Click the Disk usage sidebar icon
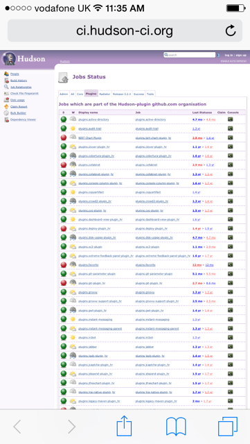Screen dimensions: 250x444 [x=6, y=100]
